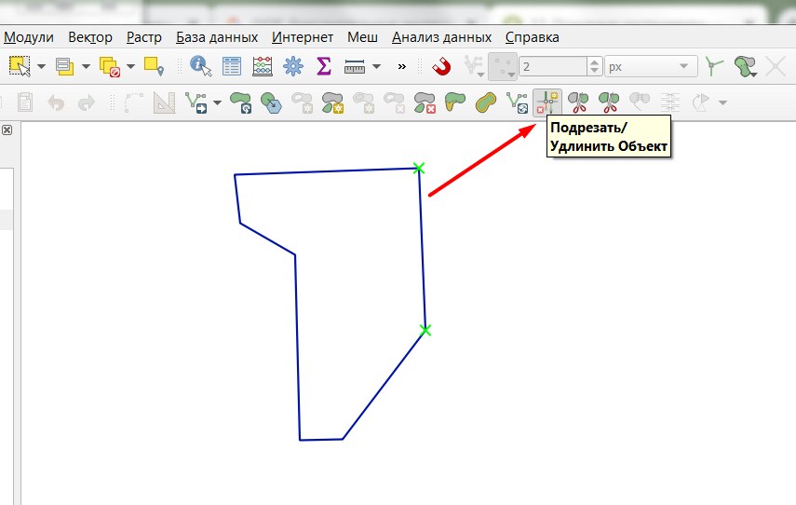Open the Справка menu
This screenshot has width=796, height=505.
(532, 37)
